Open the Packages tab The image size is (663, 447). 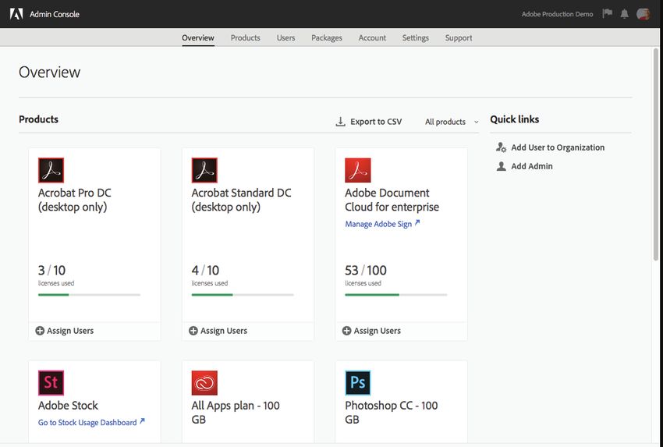click(327, 37)
